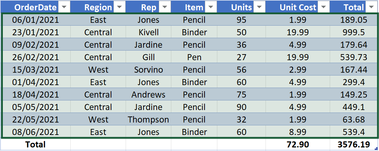The image size is (379, 151).
Task: Open the Rep column filter dropdown
Action: pyautogui.click(x=165, y=7)
